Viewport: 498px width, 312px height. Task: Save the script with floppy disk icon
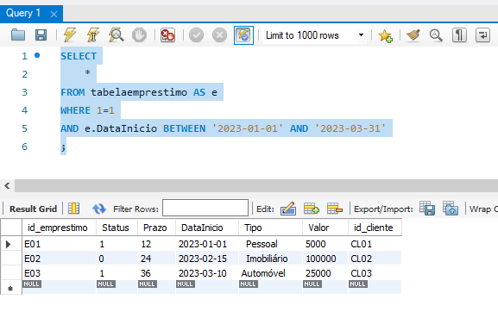(41, 34)
